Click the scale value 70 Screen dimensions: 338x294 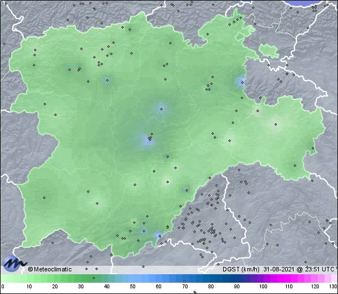point(185,287)
